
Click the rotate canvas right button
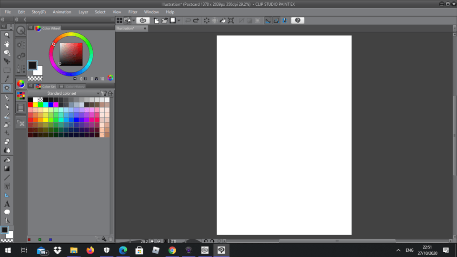[212, 241]
